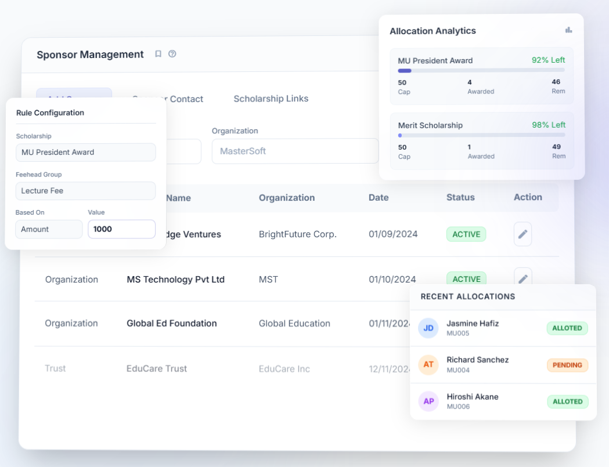Click the bookmark icon beside Sponsor Management
This screenshot has width=609, height=467.
[x=158, y=54]
